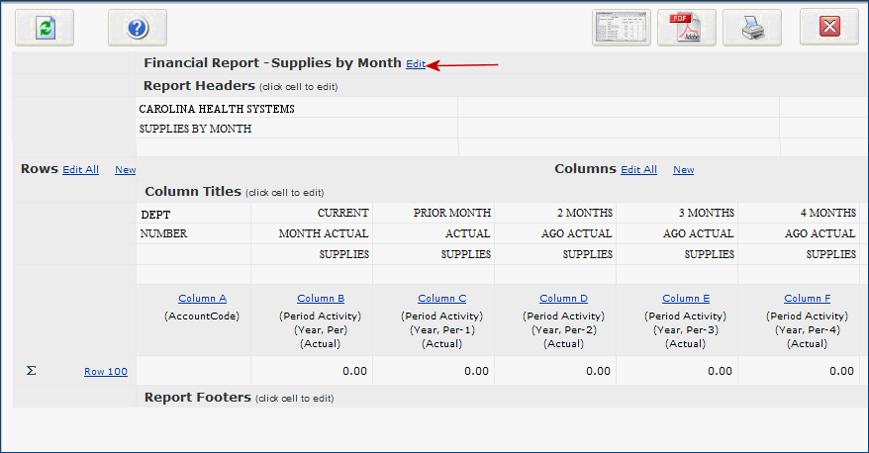
Task: Click Edit All link for Rows
Action: point(80,170)
